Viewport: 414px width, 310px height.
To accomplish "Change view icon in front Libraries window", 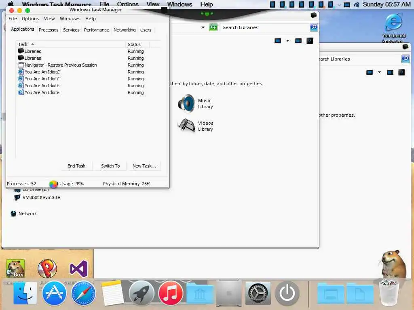I will click(x=278, y=41).
